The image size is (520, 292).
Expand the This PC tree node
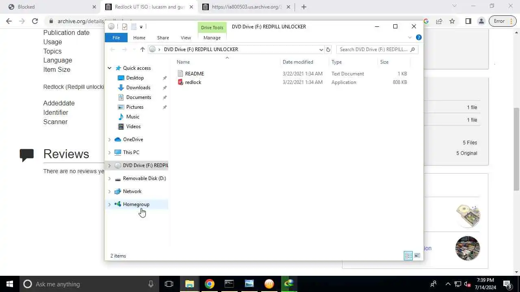click(109, 152)
